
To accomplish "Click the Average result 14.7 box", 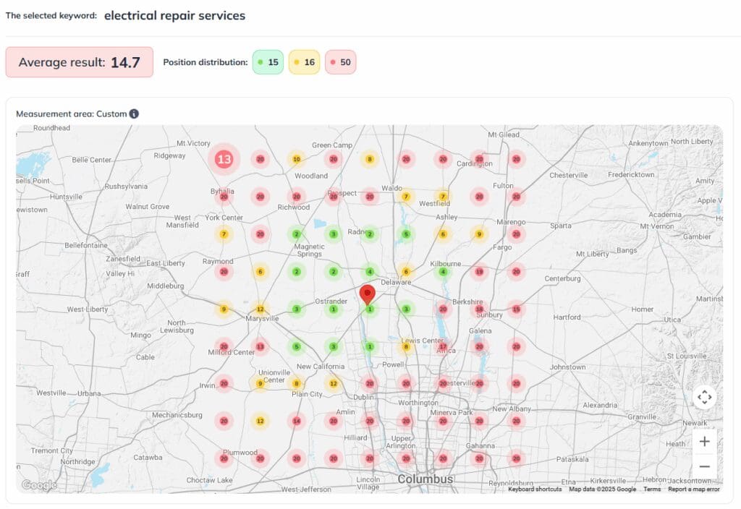I will 80,62.
